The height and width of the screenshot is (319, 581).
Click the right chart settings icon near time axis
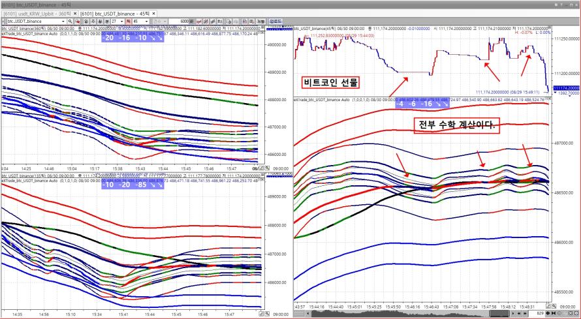click(x=548, y=307)
